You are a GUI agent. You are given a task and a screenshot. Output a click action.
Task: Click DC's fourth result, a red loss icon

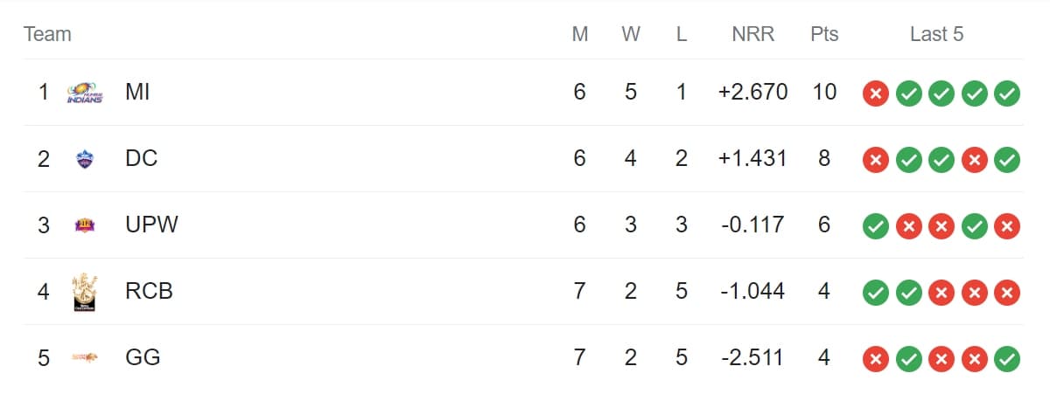pyautogui.click(x=975, y=159)
